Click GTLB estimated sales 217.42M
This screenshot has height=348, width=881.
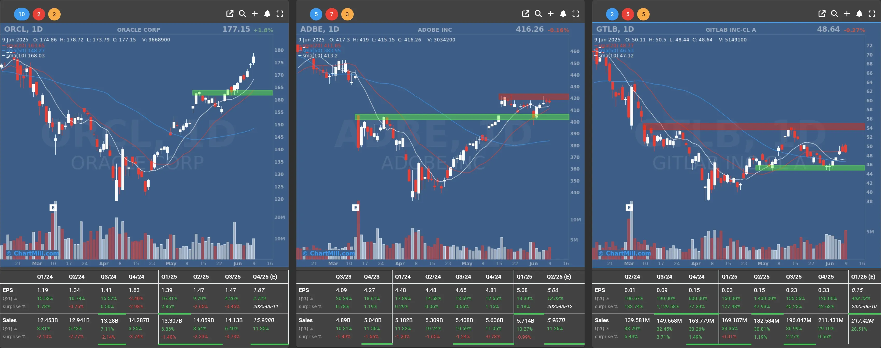pos(863,321)
